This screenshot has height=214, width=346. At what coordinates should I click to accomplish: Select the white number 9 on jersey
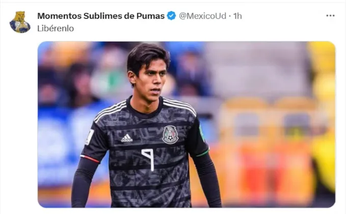click(x=148, y=160)
